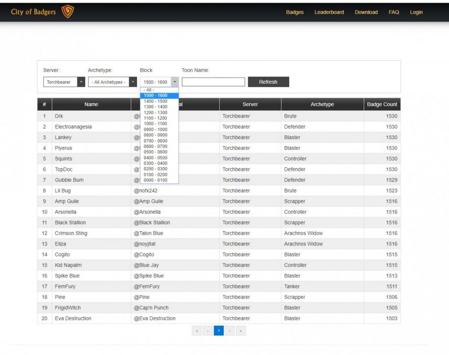
Task: Collapse the Block dropdown arrow
Action: (174, 82)
